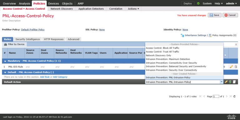
Task: Open the admin user menu
Action: coord(231,3)
